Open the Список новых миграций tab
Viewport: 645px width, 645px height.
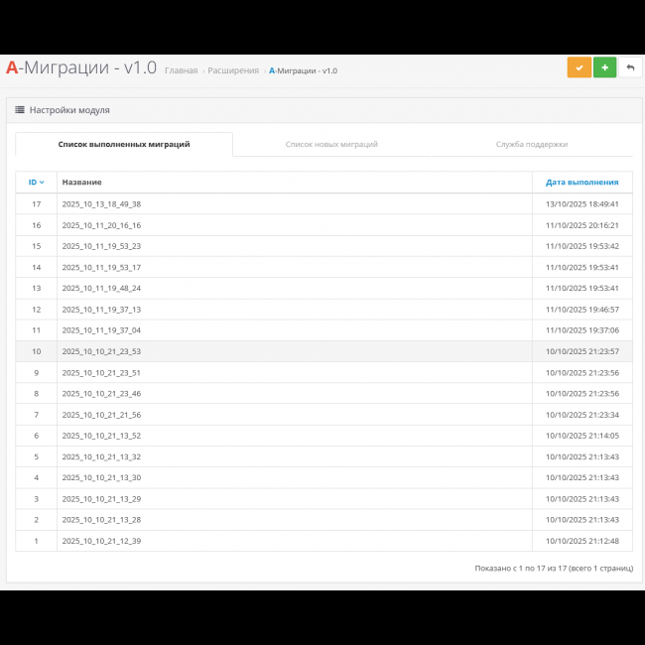point(331,145)
